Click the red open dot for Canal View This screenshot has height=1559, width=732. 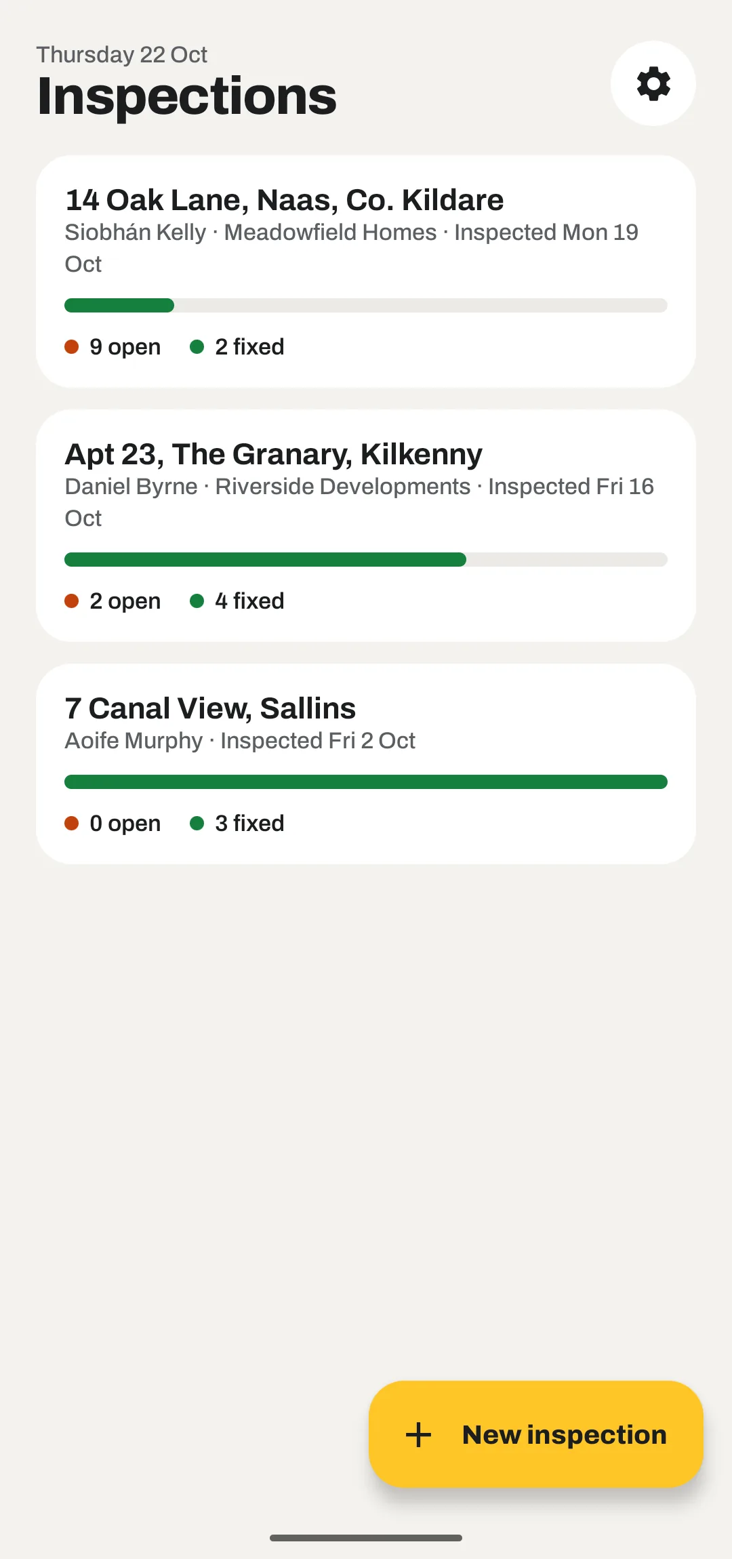[72, 824]
